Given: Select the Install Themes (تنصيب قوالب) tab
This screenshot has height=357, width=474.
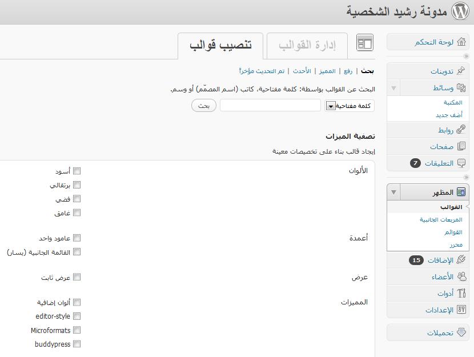Looking at the screenshot, I should click(x=220, y=45).
